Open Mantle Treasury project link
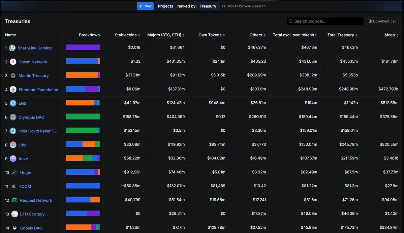 pos(33,76)
